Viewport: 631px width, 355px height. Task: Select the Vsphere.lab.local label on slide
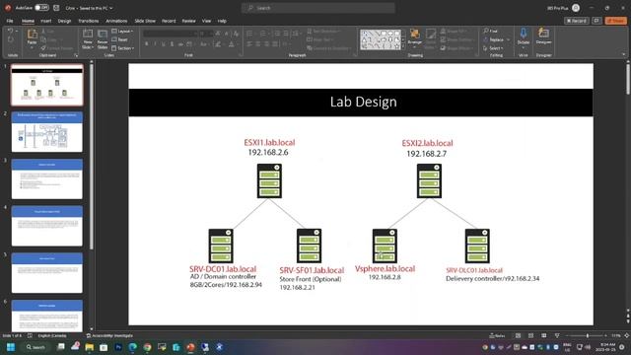tap(385, 268)
